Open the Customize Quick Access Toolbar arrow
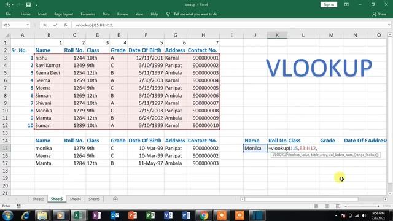 [37, 5]
